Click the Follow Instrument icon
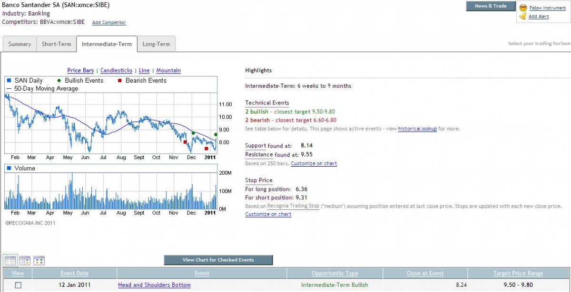Screen dimensions: 571x292 (x=523, y=8)
